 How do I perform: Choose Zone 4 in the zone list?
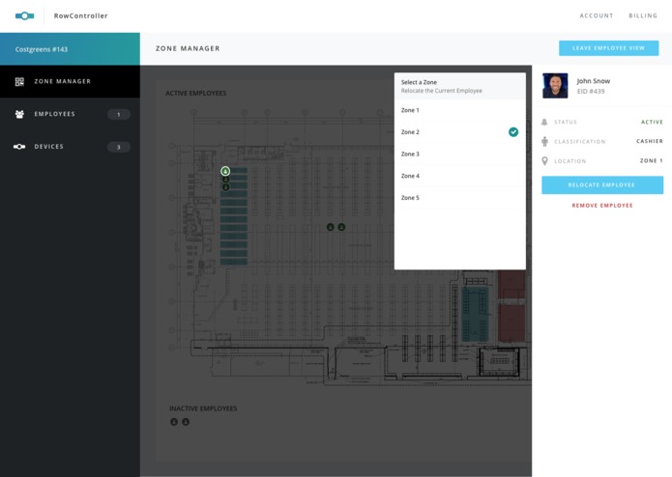coord(460,176)
